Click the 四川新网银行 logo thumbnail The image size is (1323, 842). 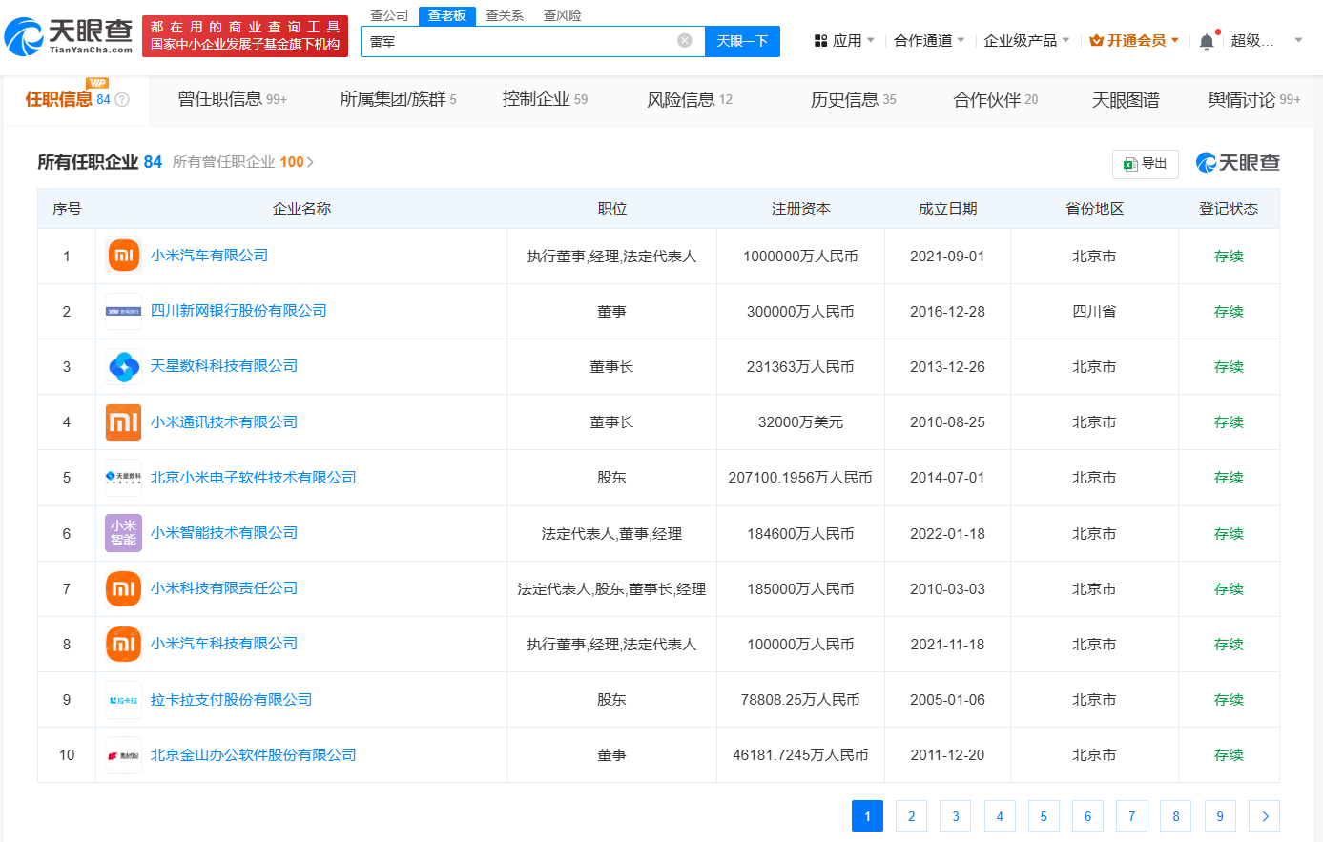pyautogui.click(x=124, y=312)
